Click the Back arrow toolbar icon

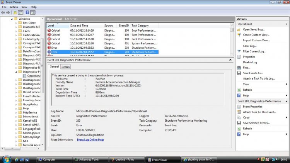(3, 13)
